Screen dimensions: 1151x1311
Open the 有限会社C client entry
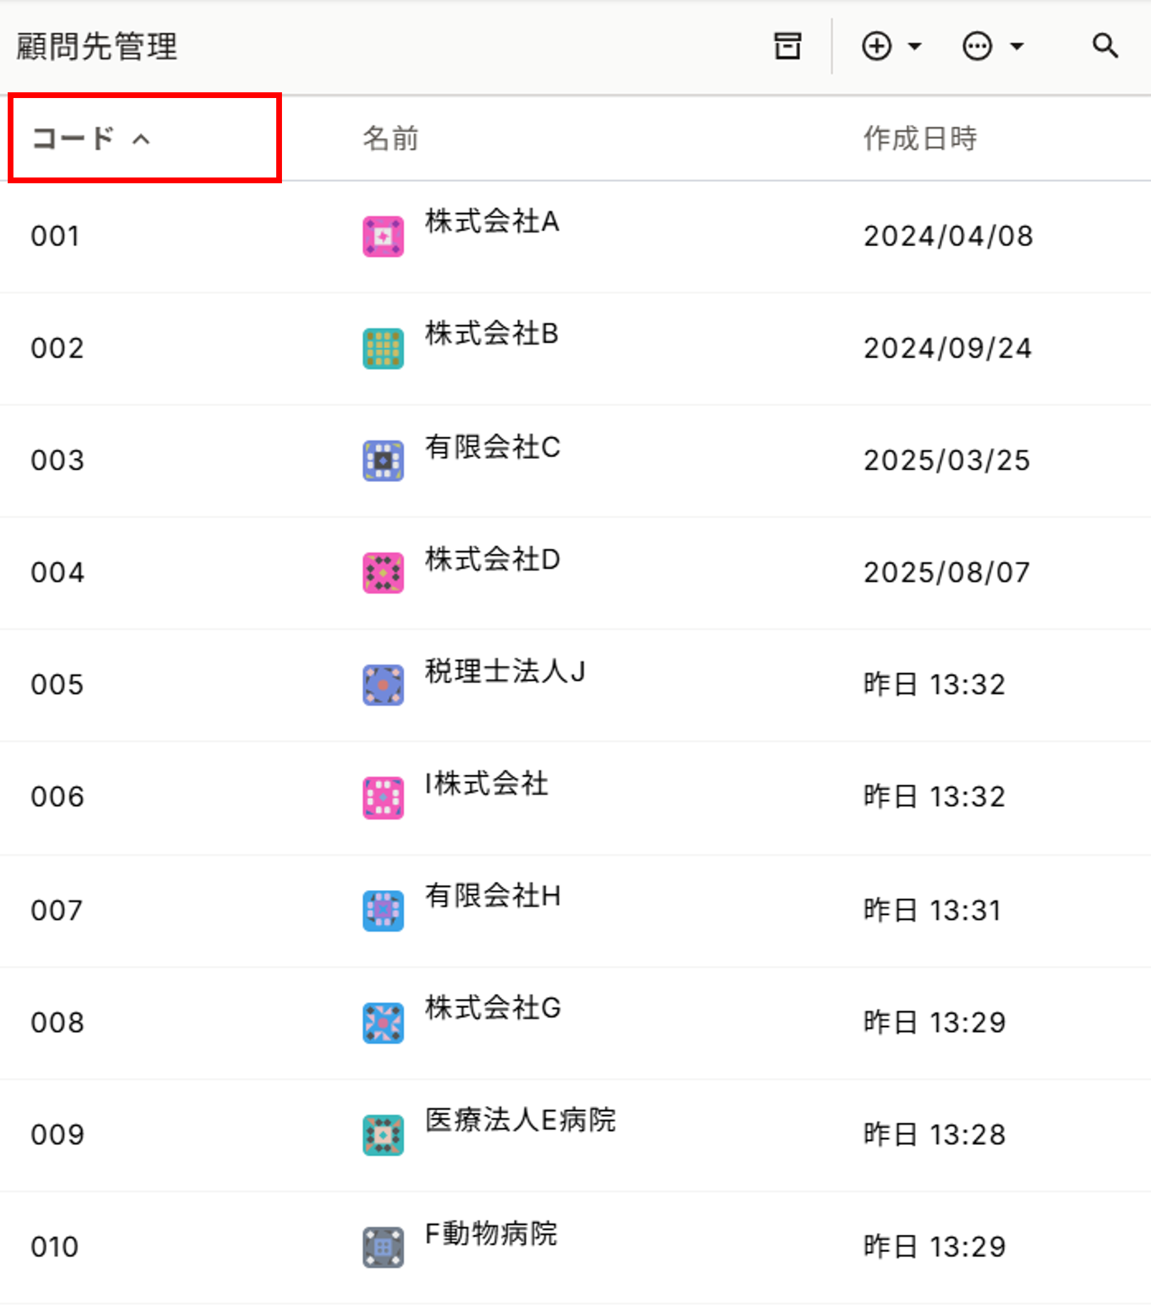(x=492, y=447)
